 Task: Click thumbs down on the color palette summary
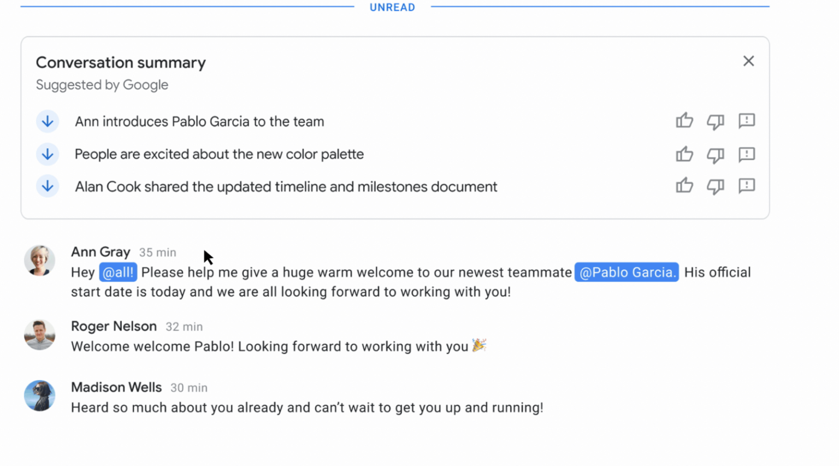[x=716, y=154]
